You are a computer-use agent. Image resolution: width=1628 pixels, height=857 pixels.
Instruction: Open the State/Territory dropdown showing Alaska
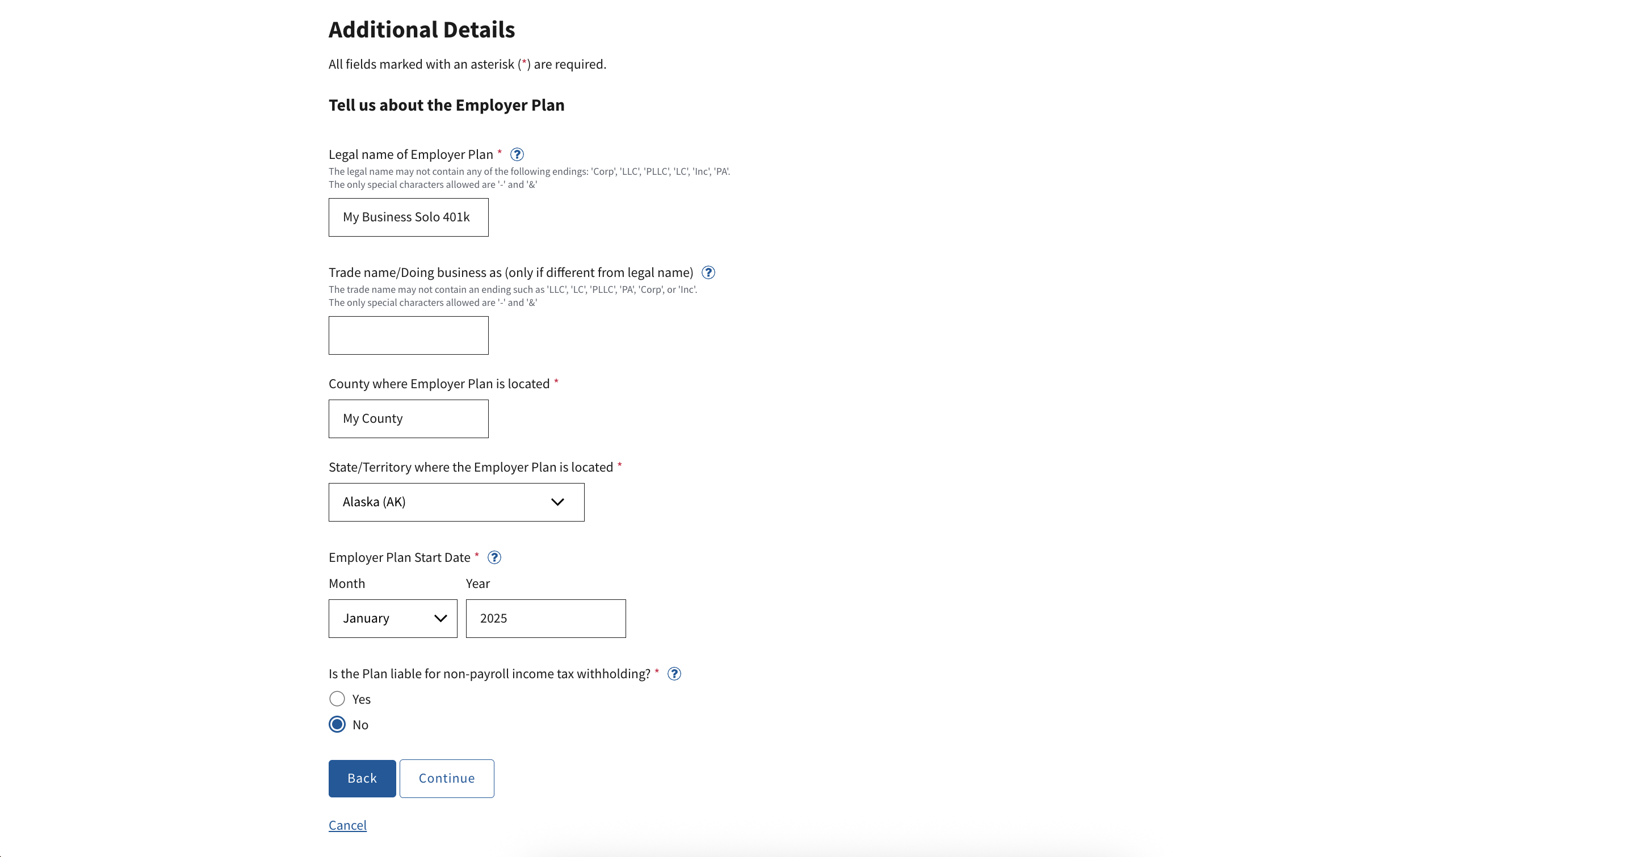pyautogui.click(x=456, y=502)
